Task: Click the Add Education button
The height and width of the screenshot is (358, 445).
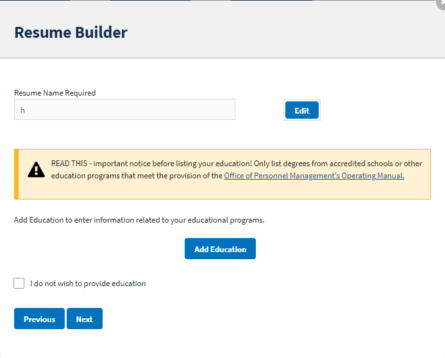Action: (220, 249)
